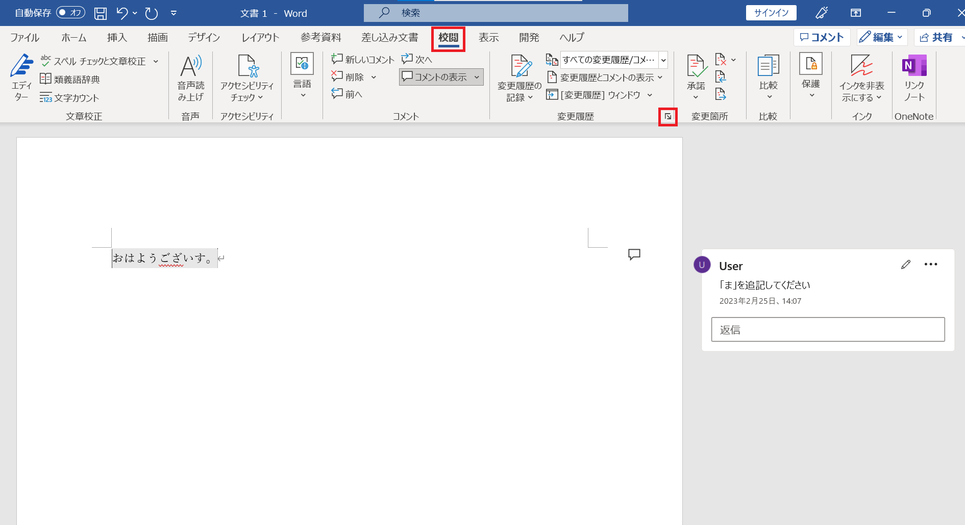Open OneNote リンク ノート

click(914, 78)
